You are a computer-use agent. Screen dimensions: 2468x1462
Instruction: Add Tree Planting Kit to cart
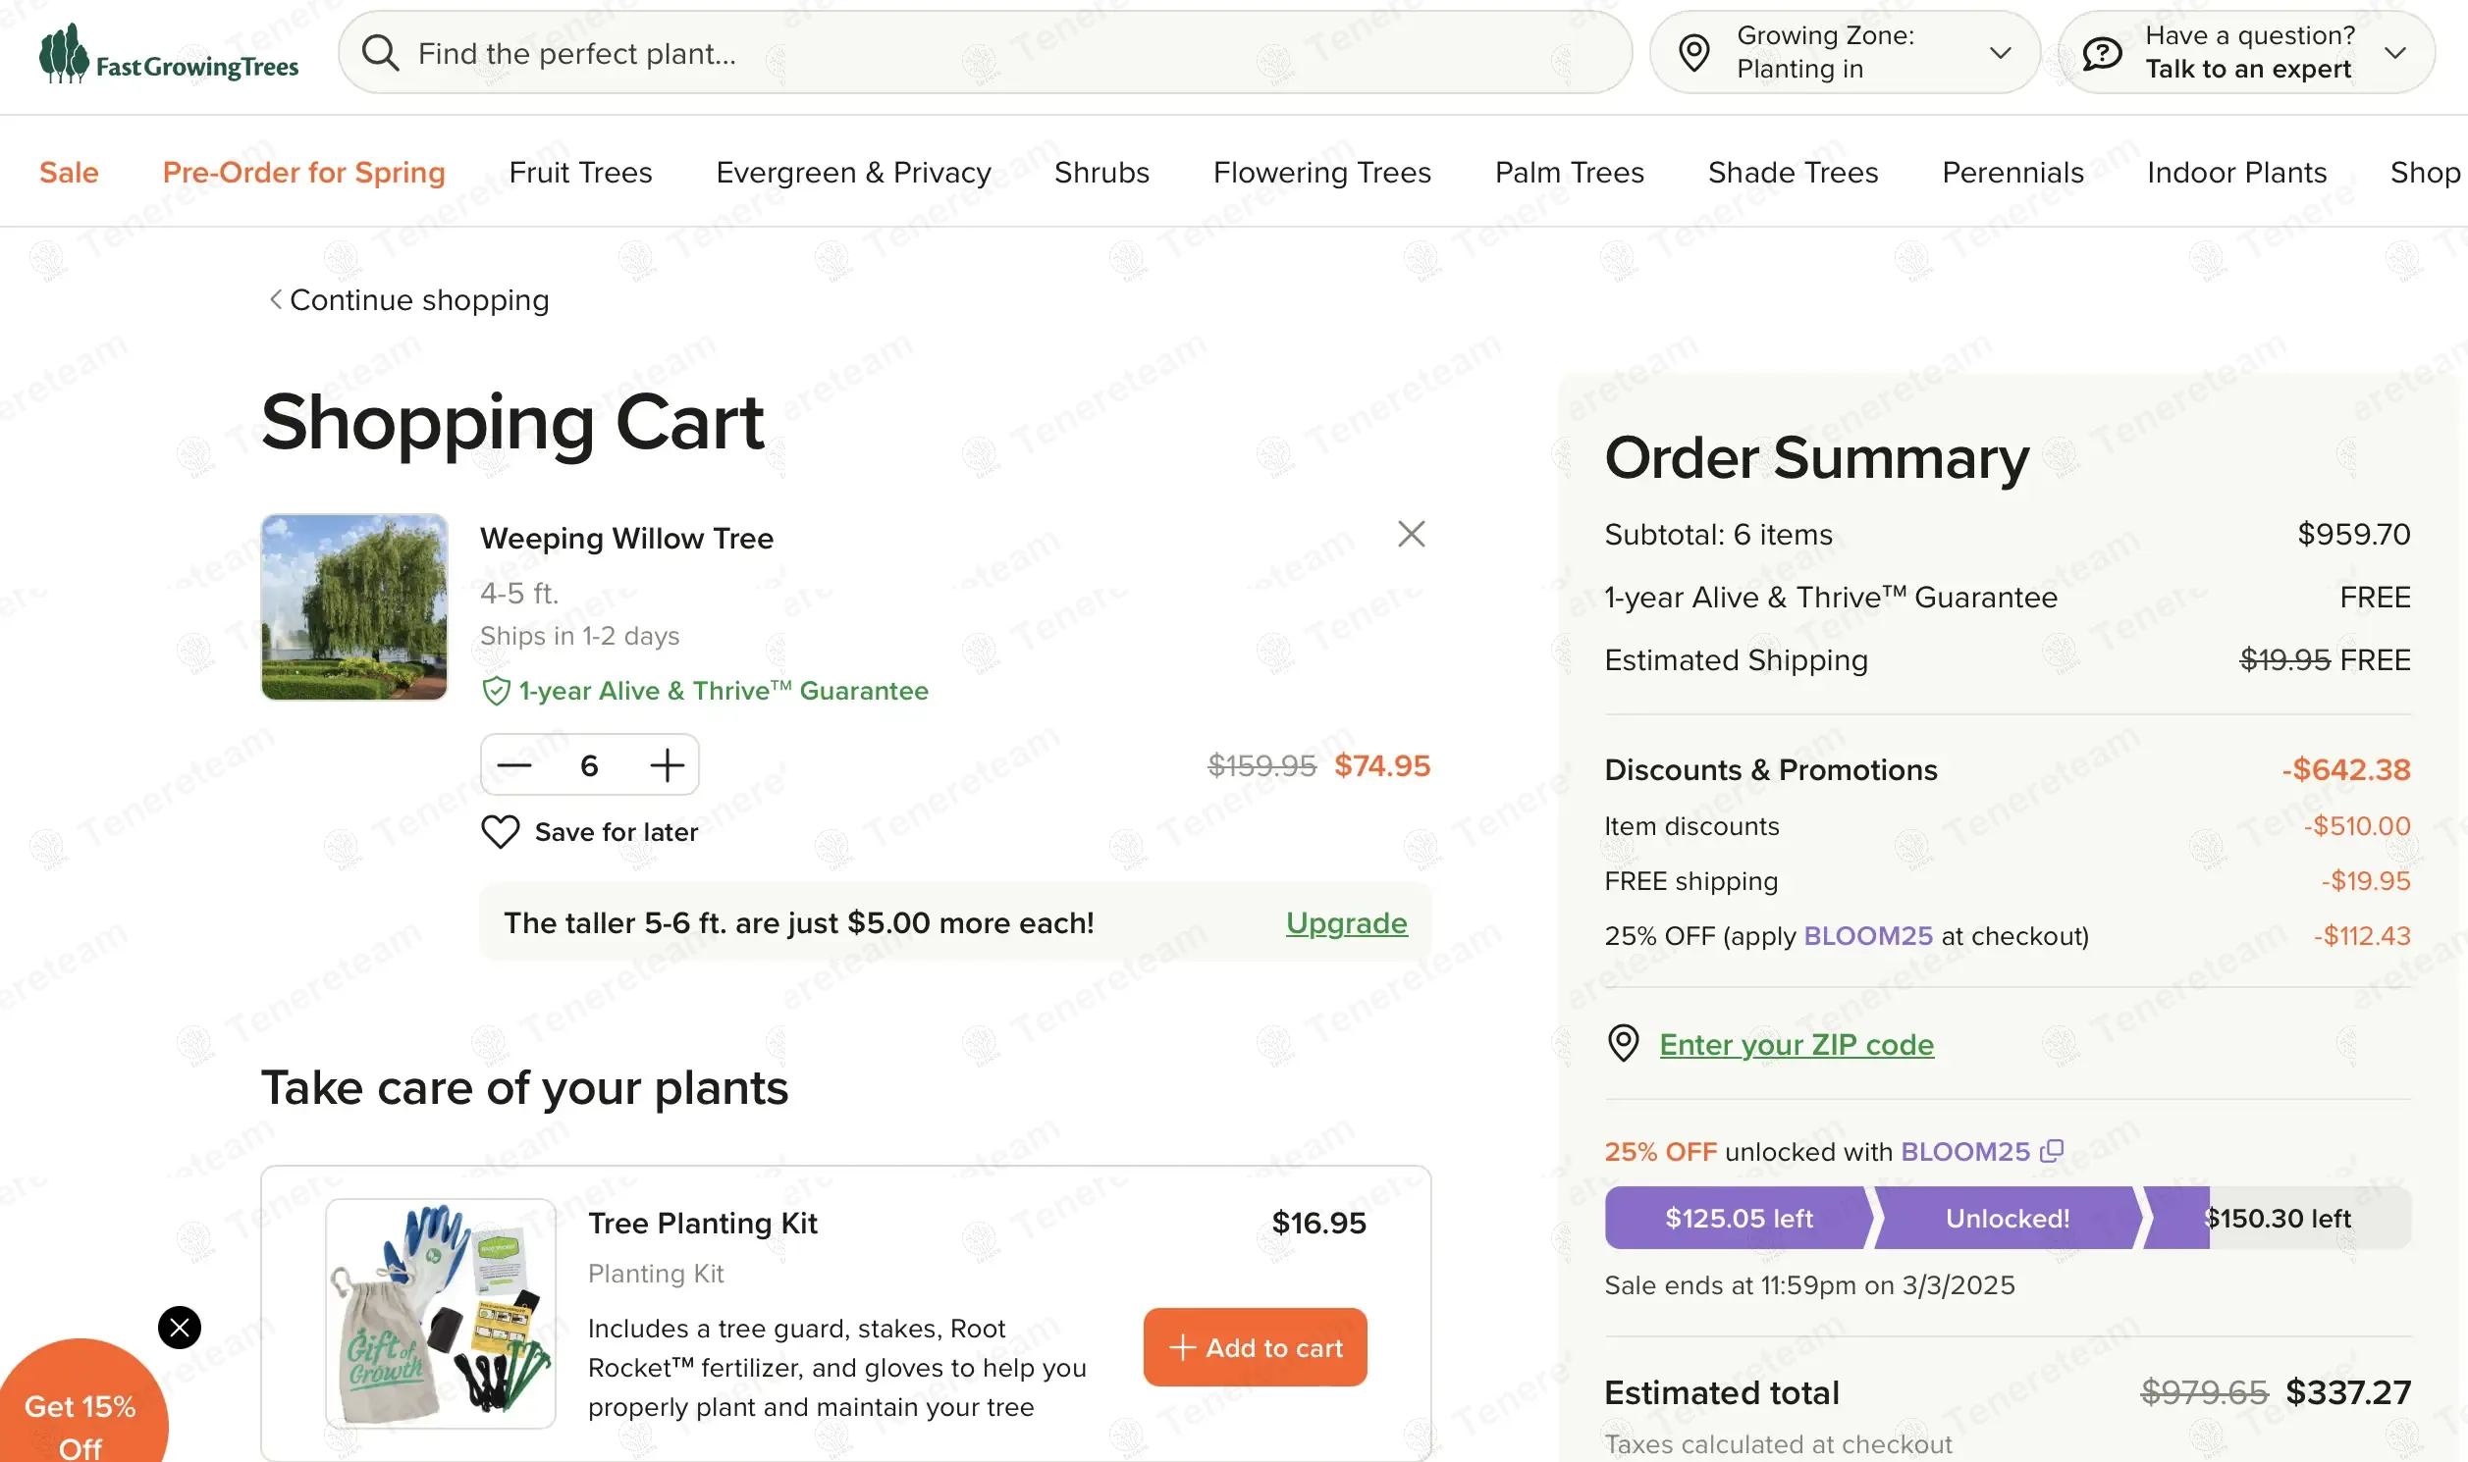pos(1255,1347)
